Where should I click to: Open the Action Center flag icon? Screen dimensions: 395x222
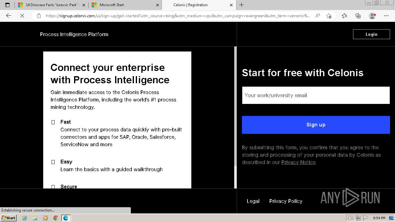point(366,218)
